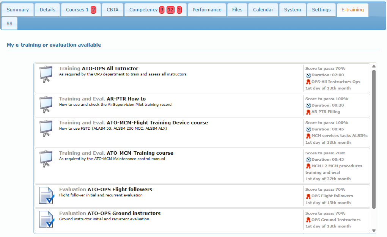Viewport: 387px width, 237px height.
Task: Click presentation icon for Flight Training Device course
Action: click(x=46, y=128)
